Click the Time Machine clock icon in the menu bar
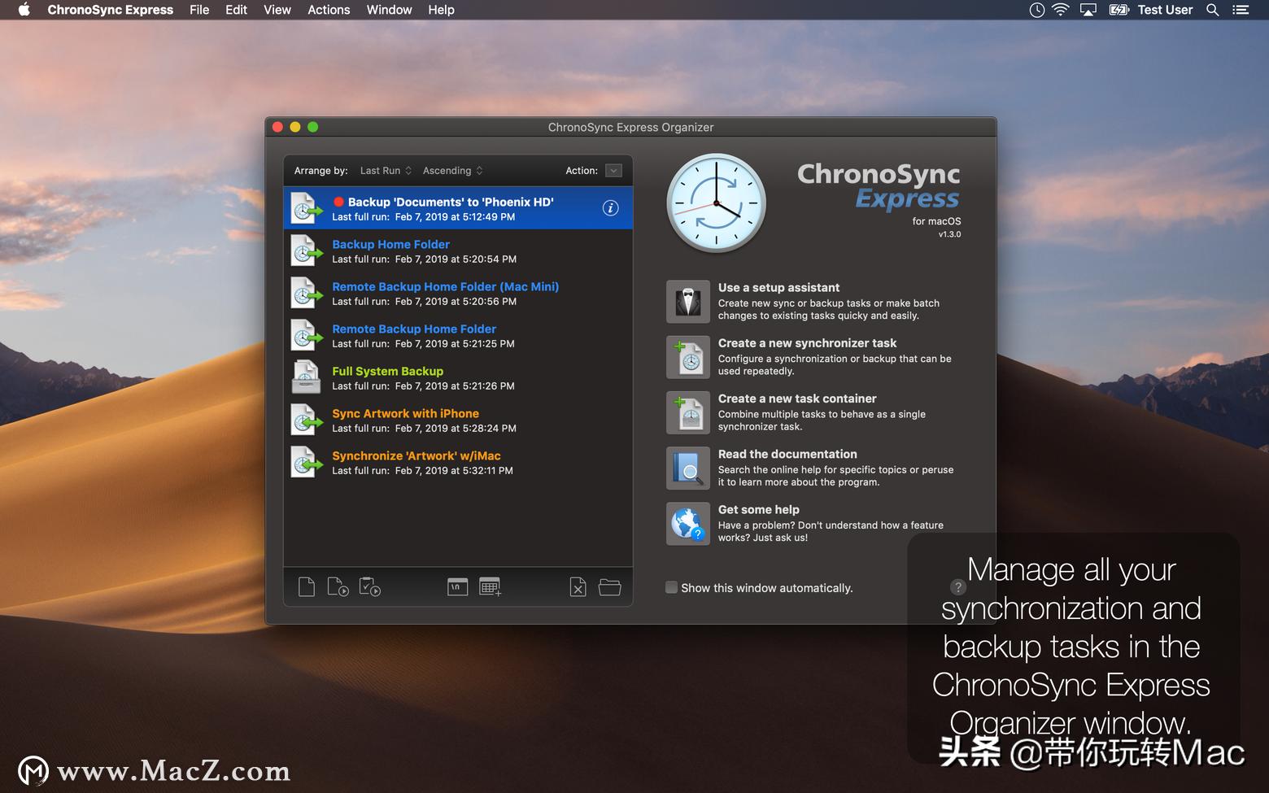The height and width of the screenshot is (793, 1269). point(1036,10)
